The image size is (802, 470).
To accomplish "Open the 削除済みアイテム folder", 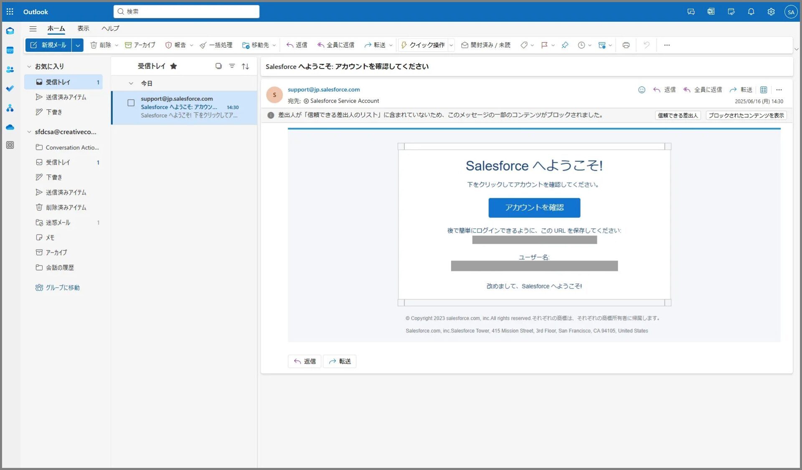I will 63,207.
